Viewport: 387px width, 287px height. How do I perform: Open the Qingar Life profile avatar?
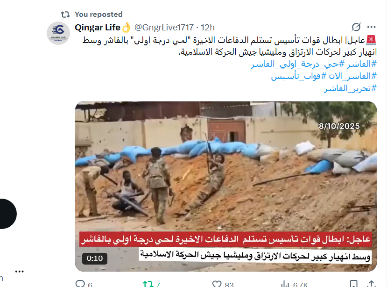tap(58, 33)
